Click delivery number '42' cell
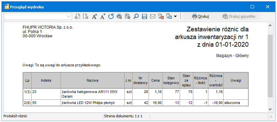This screenshot has width=277, height=122. tap(141, 103)
